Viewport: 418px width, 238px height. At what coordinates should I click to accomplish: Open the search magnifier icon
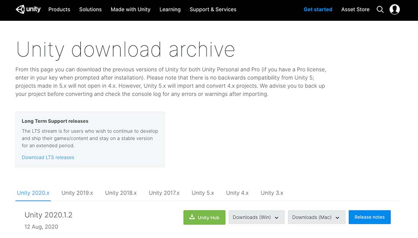tap(380, 10)
